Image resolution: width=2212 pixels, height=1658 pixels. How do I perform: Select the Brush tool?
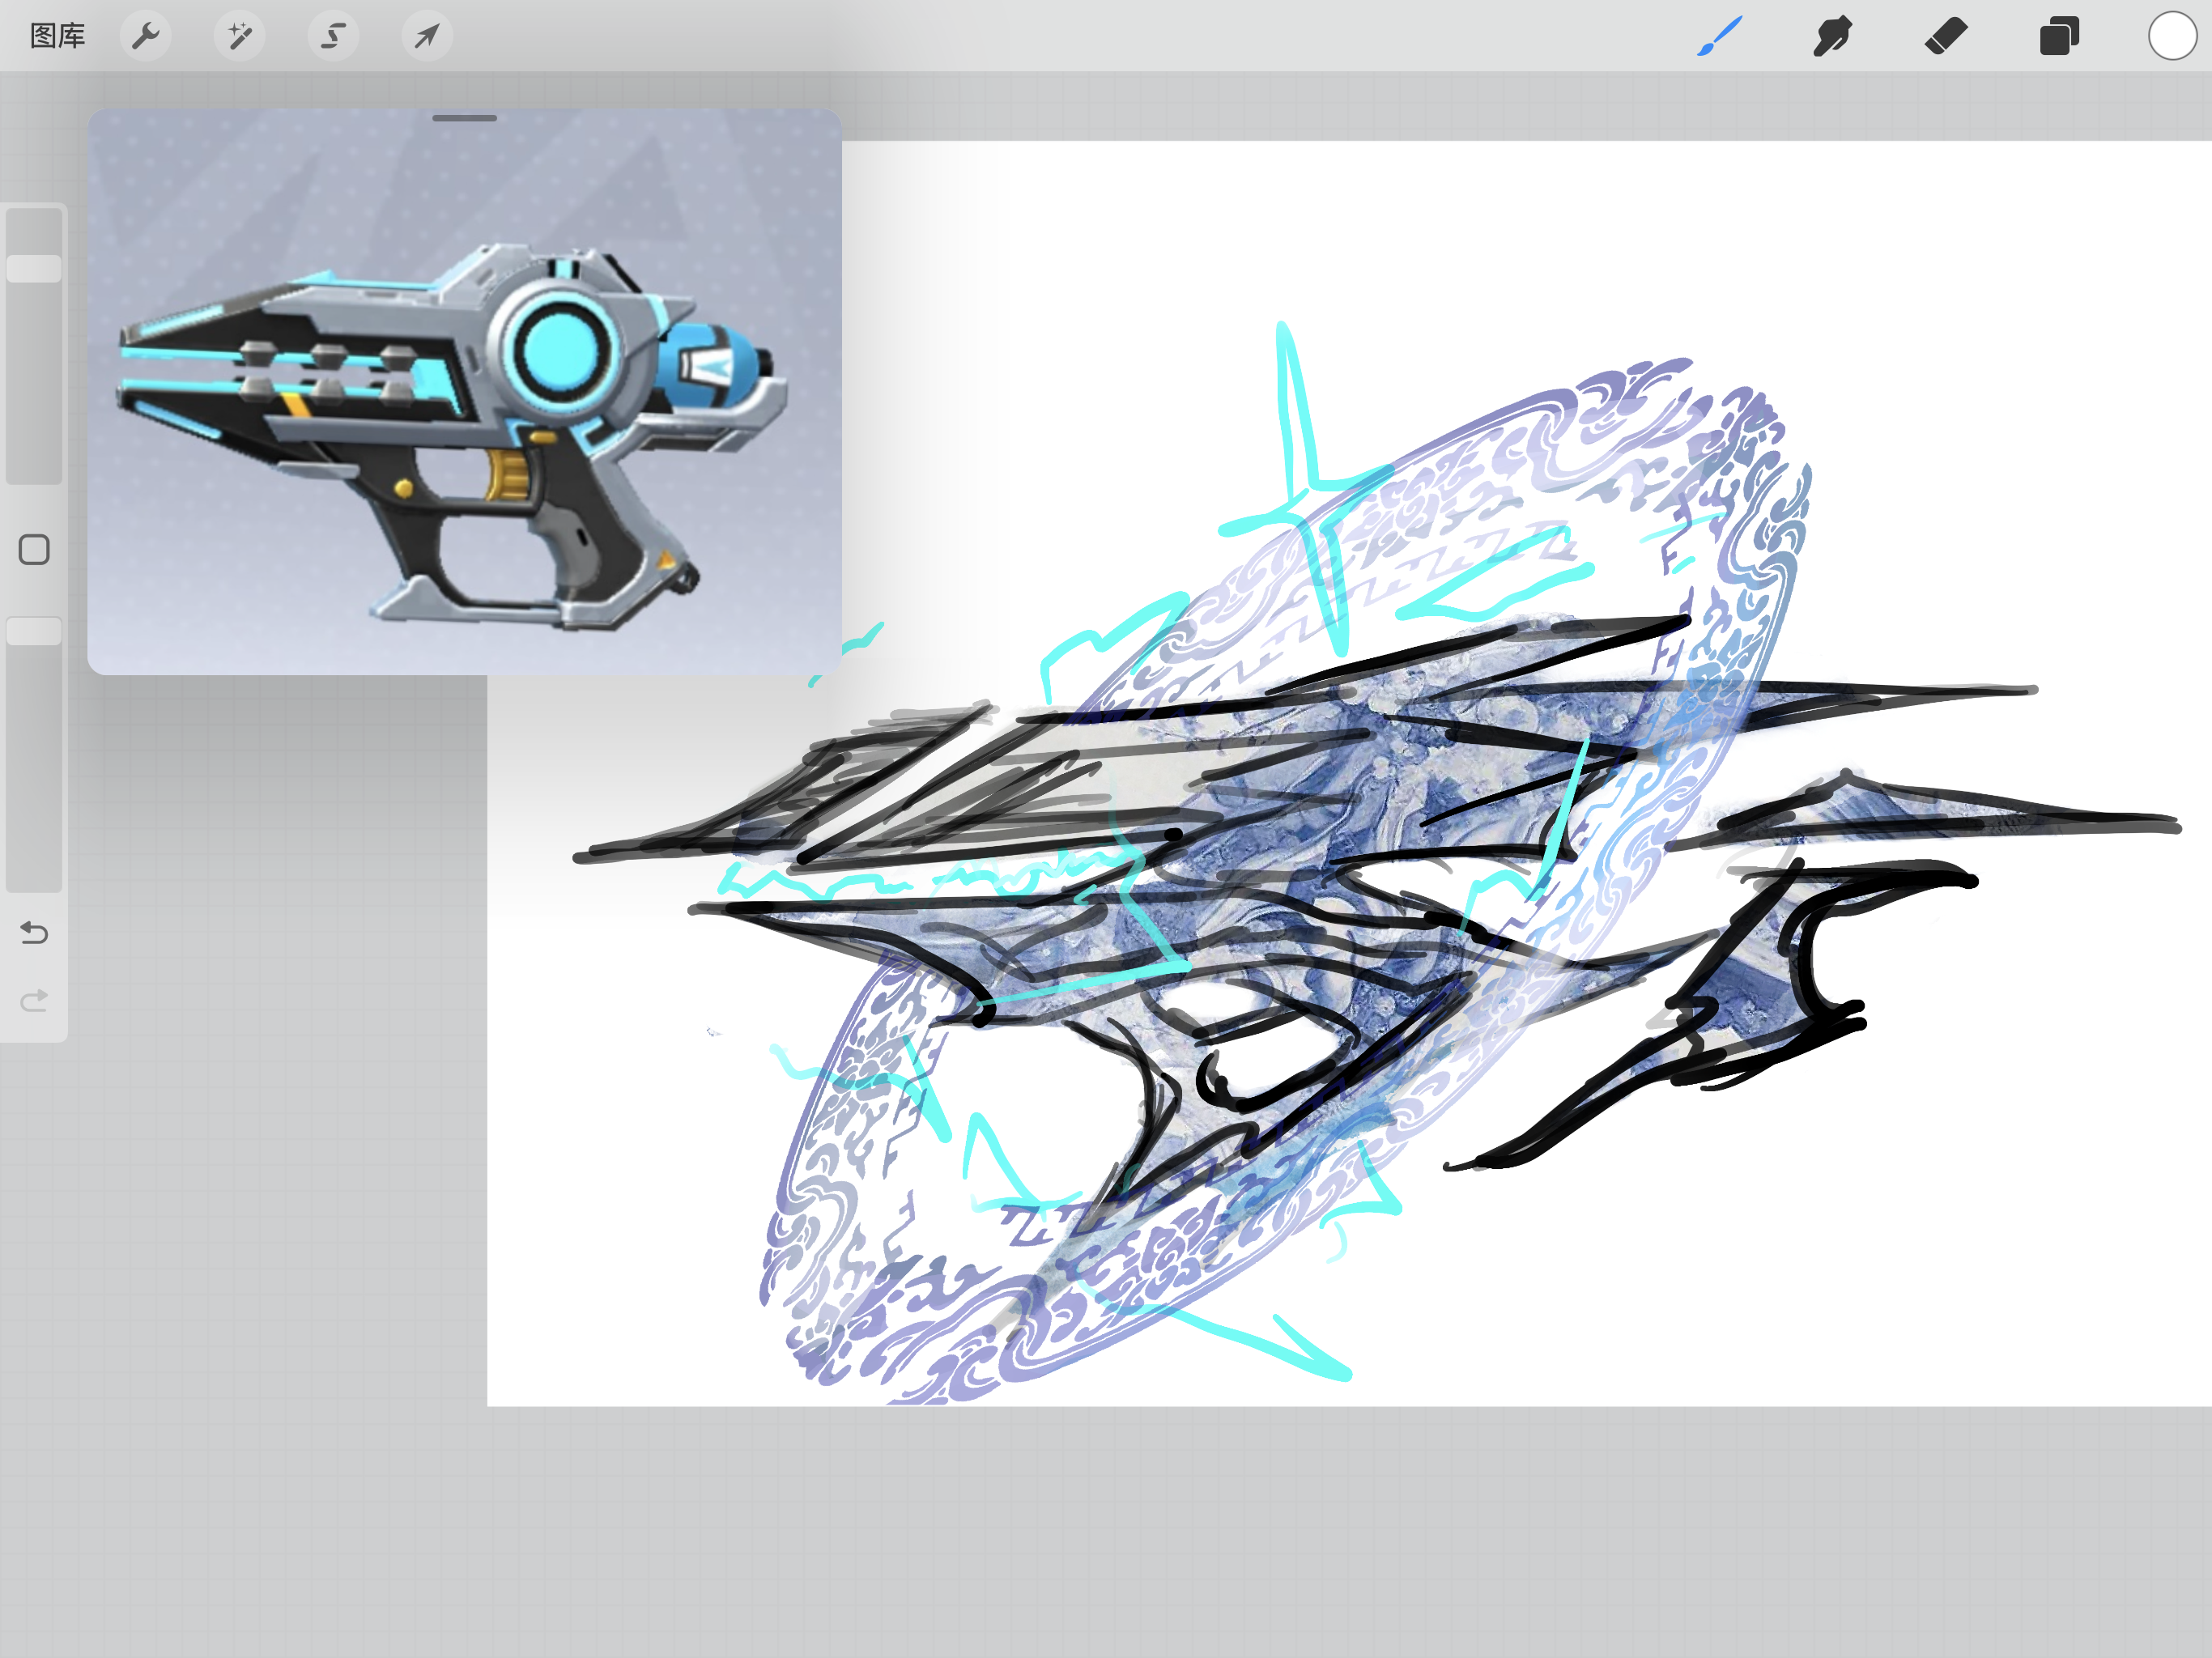point(1719,36)
